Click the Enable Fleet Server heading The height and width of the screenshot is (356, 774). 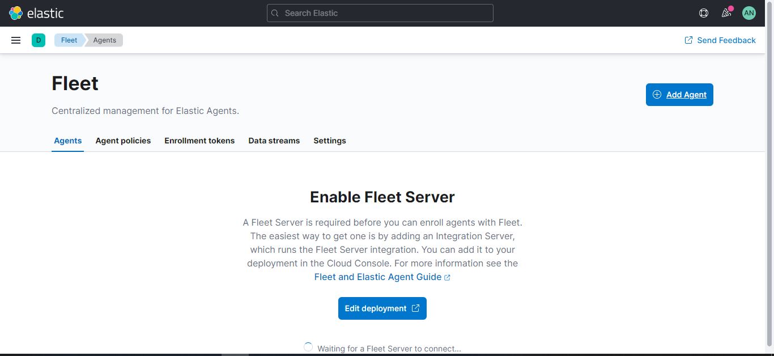pos(382,197)
